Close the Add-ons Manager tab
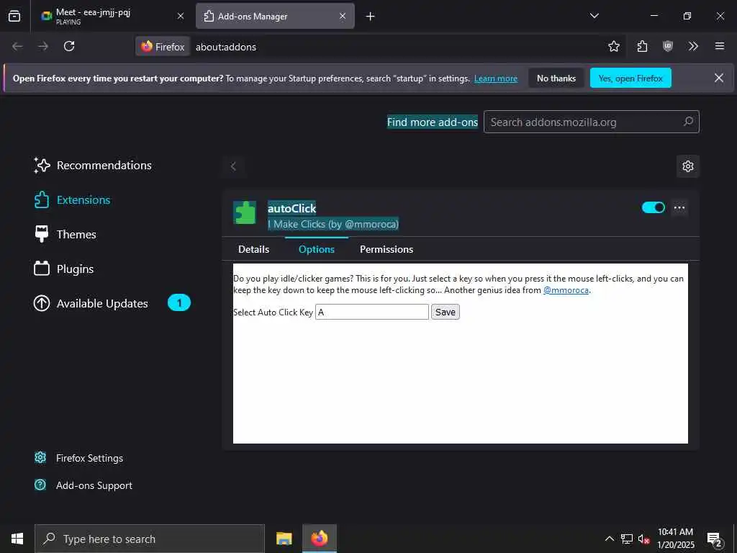 (x=343, y=16)
